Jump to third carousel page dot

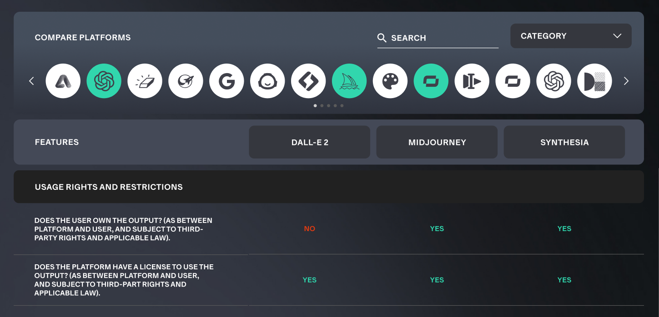point(329,105)
